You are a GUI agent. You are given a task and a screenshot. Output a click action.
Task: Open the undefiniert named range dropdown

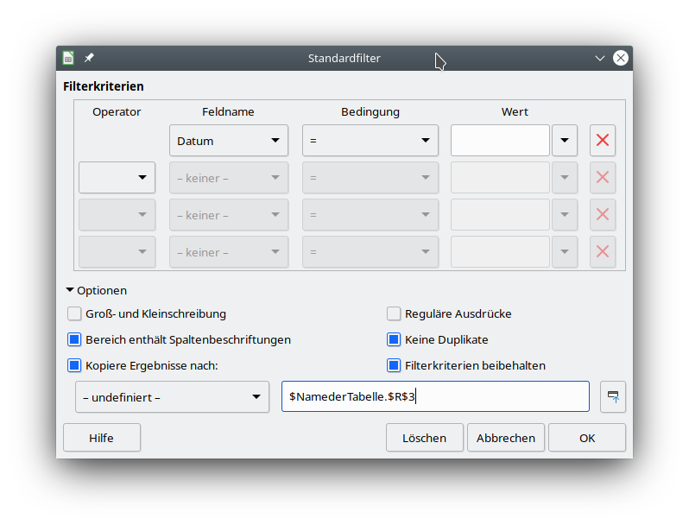[172, 396]
